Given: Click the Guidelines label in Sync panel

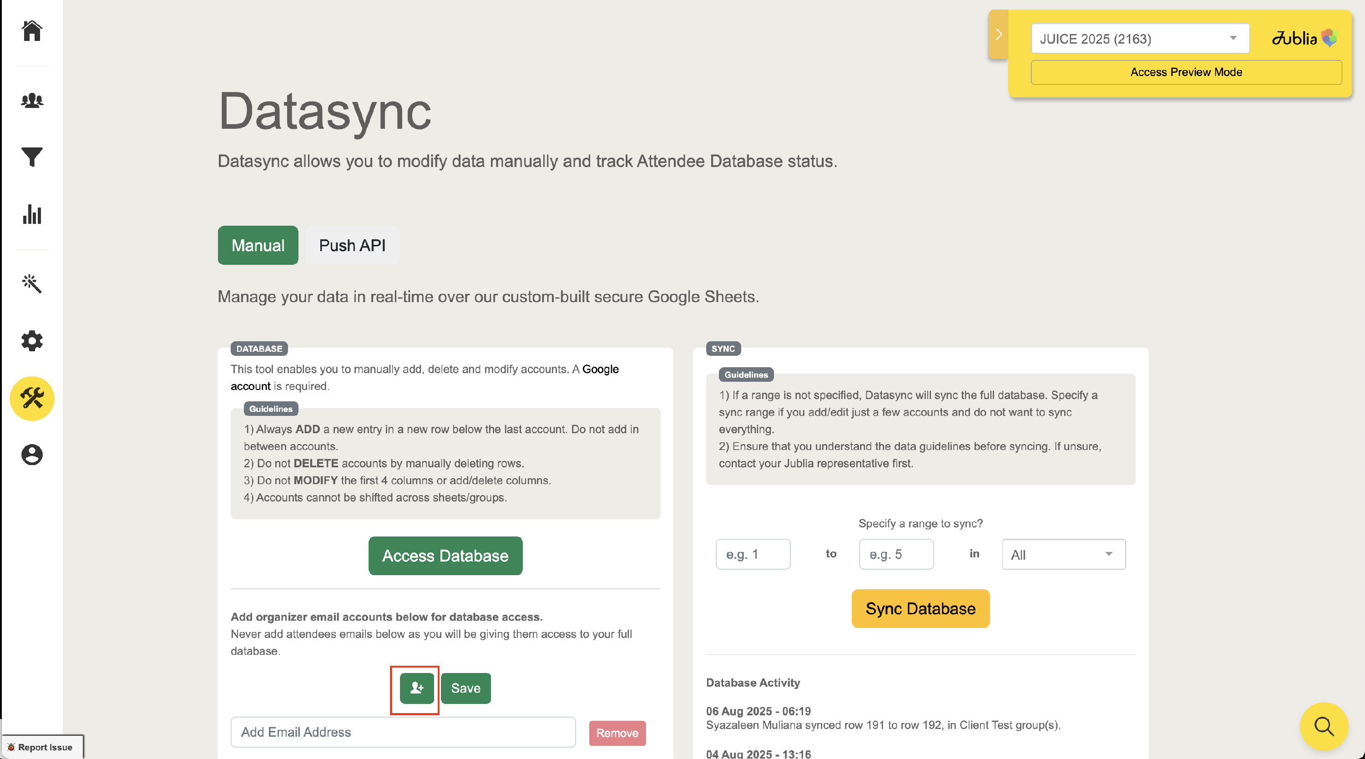Looking at the screenshot, I should tap(746, 375).
